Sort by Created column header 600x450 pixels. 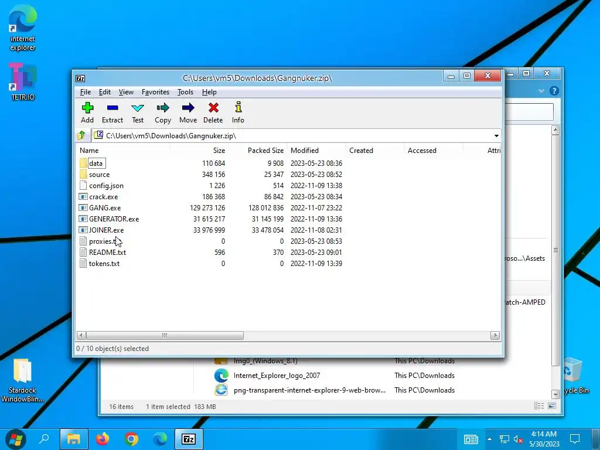[375, 151]
